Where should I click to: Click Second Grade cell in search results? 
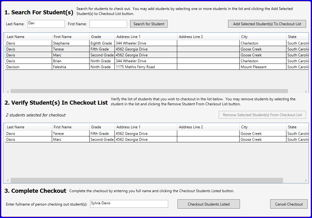[102, 55]
